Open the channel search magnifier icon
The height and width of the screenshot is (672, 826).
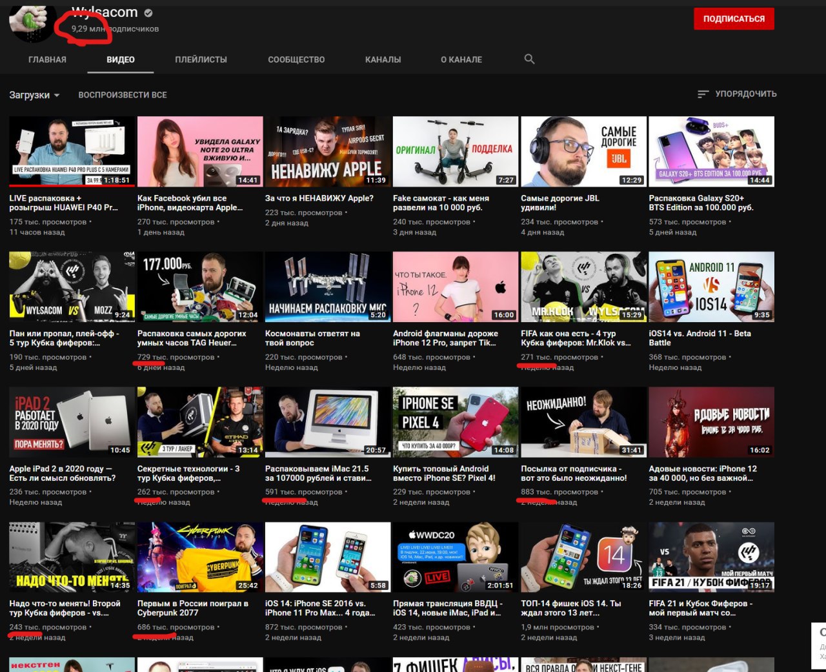(x=529, y=59)
